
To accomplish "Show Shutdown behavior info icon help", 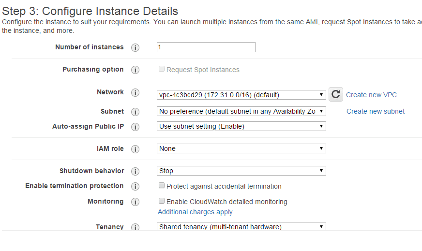I will pos(136,171).
